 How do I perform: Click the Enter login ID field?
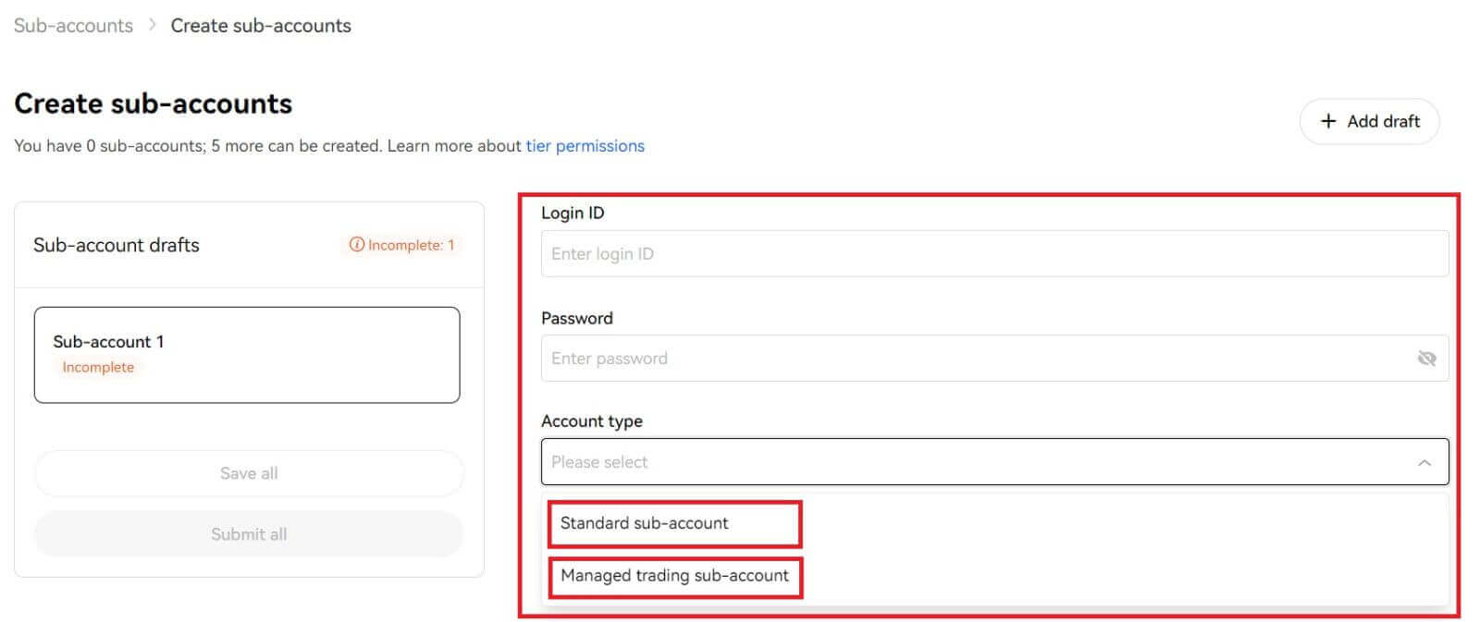pyautogui.click(x=994, y=253)
